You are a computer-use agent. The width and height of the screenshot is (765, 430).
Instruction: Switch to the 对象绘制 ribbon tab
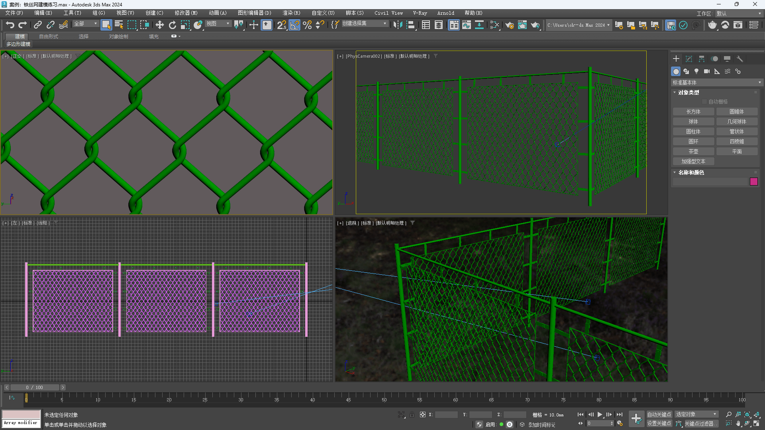(119, 36)
